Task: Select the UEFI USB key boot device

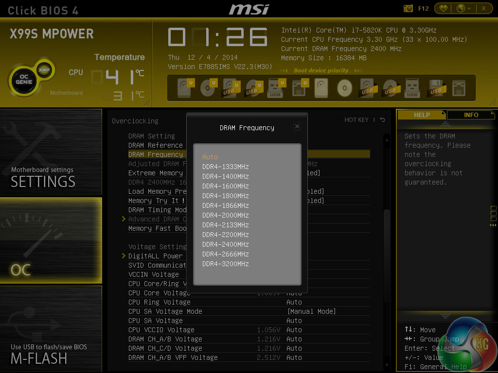Action: coord(277,87)
